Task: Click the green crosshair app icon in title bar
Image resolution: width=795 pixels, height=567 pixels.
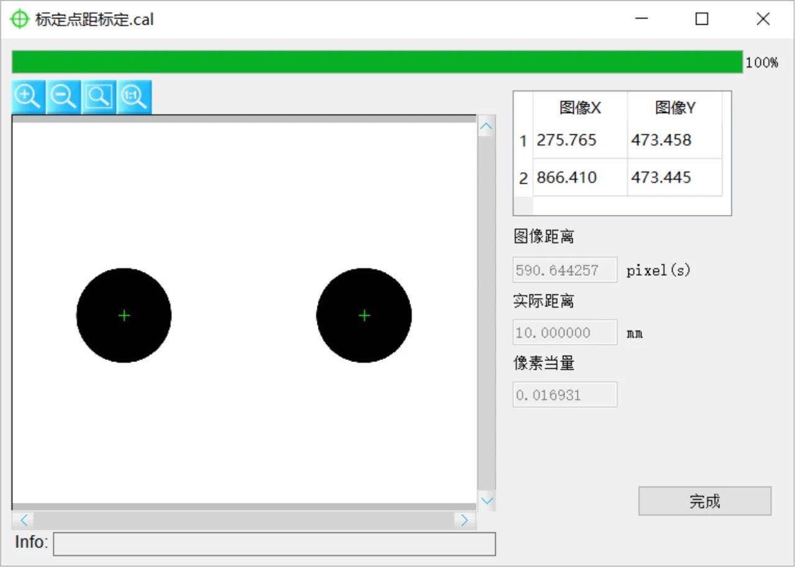Action: 20,19
